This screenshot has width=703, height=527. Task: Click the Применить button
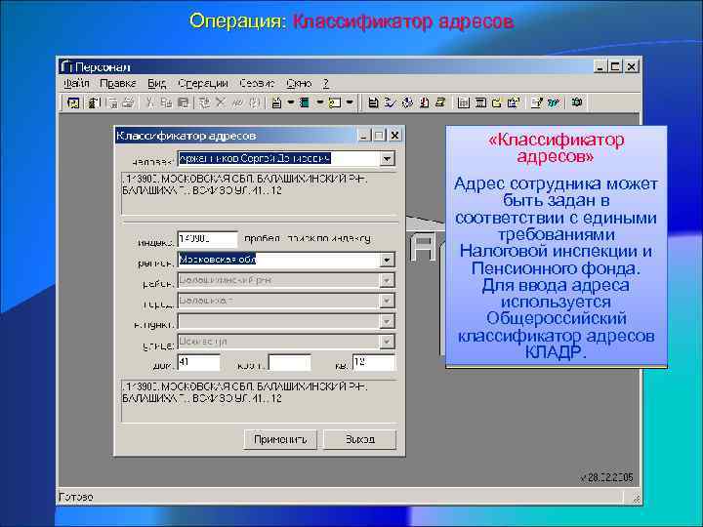click(280, 439)
